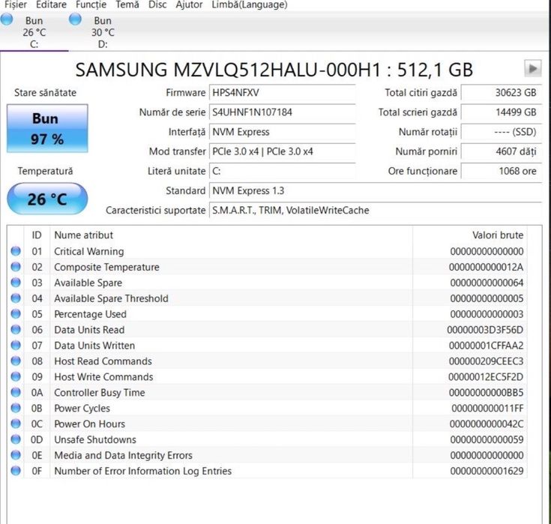Click raw value 0000000000BB5
The image size is (551, 524).
[x=486, y=393]
